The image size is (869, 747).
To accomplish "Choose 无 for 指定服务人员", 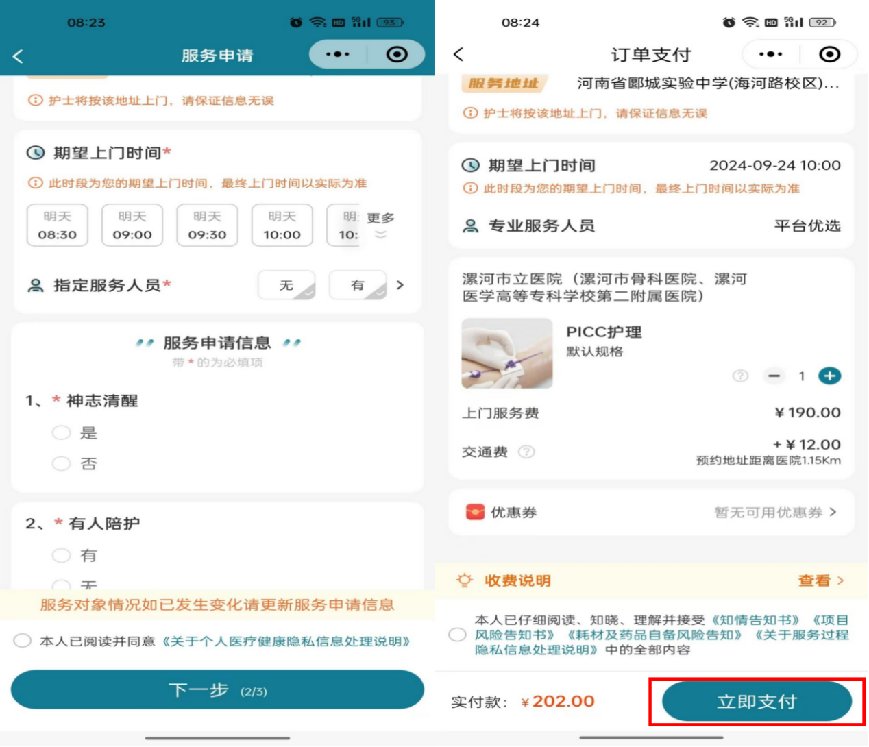I will point(286,285).
